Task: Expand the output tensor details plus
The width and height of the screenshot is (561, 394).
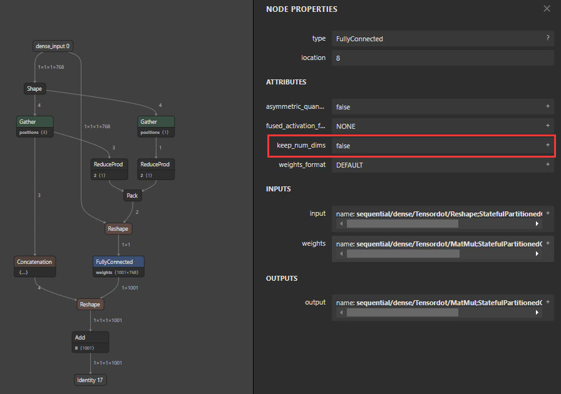Action: [548, 302]
